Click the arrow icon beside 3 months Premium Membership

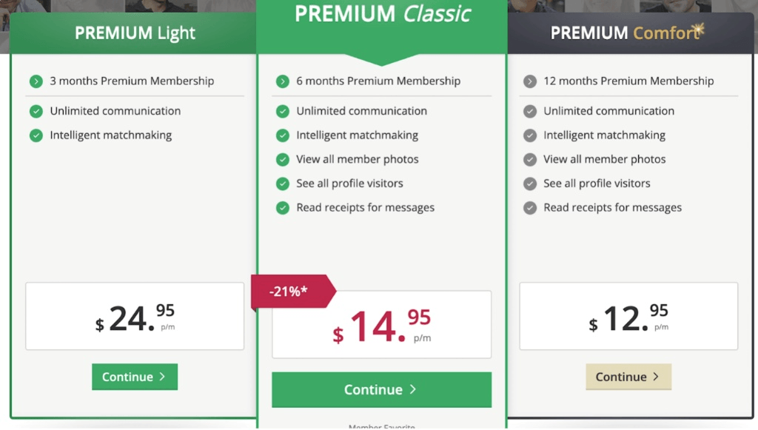(36, 81)
